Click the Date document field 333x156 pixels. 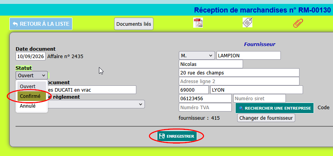(31, 56)
